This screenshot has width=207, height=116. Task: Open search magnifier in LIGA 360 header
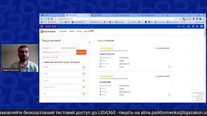coord(179,26)
